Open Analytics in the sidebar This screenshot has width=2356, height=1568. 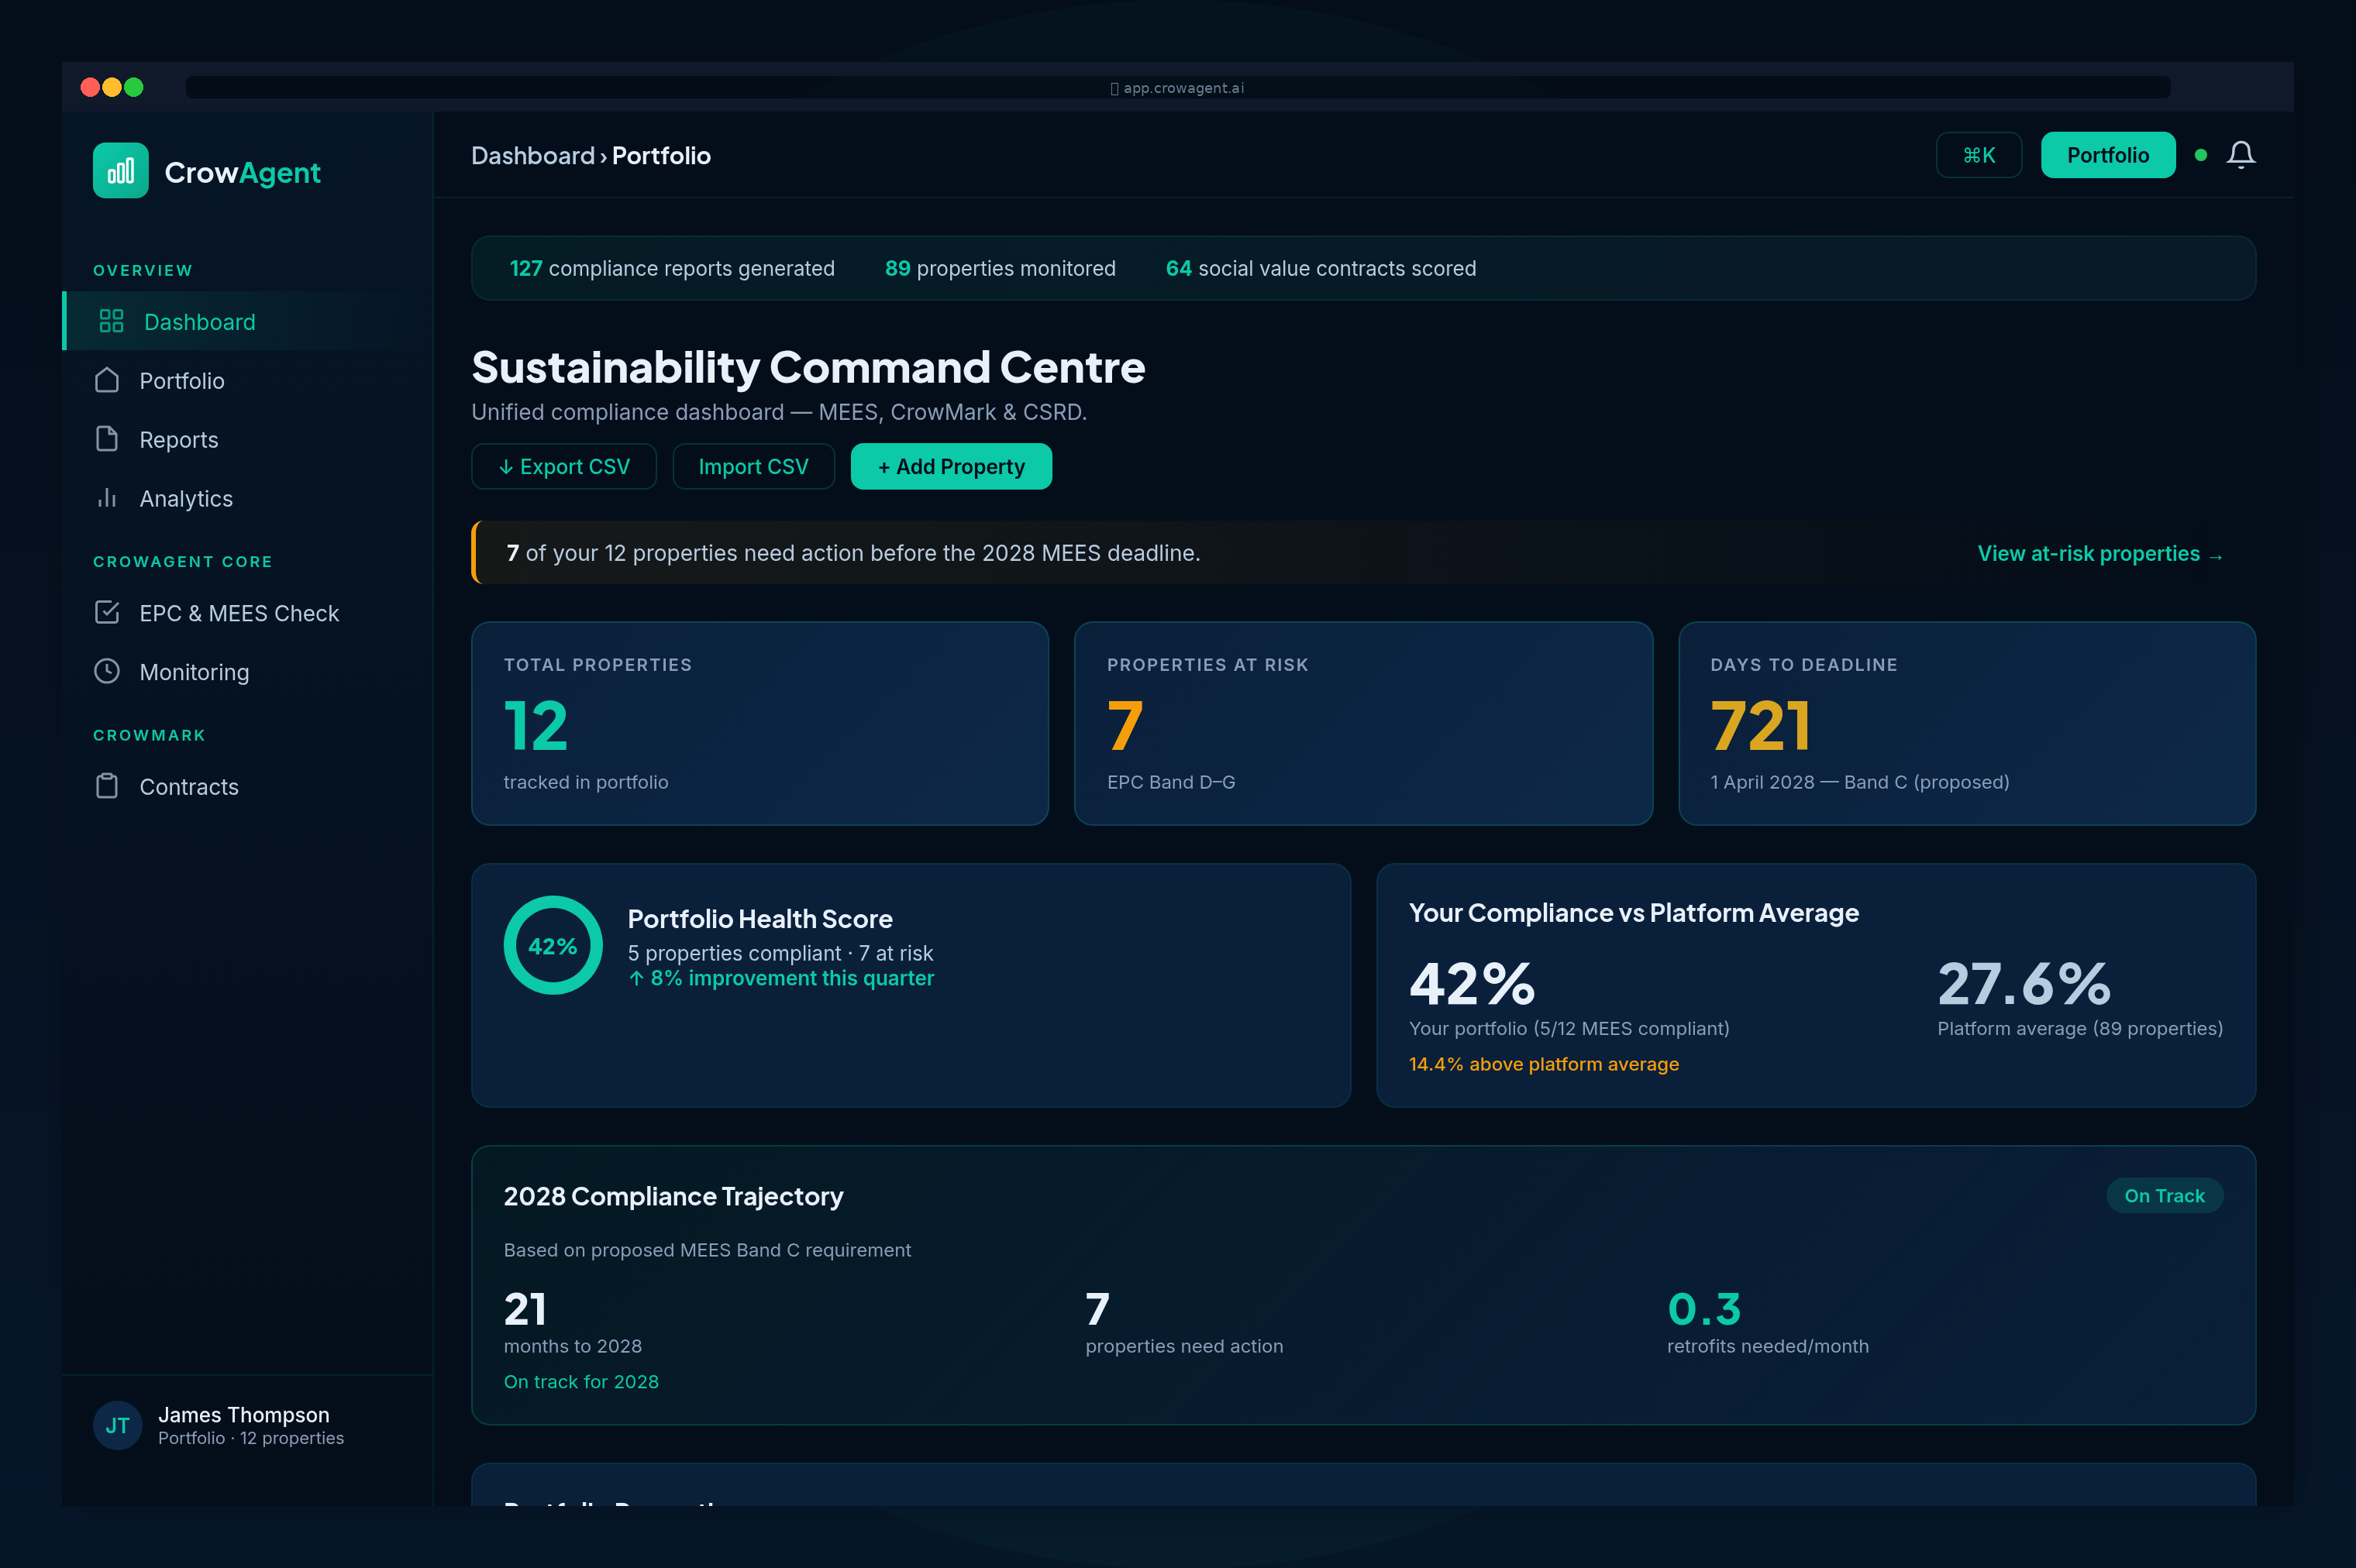click(x=247, y=498)
